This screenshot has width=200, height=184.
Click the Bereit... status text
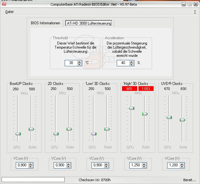190,180
